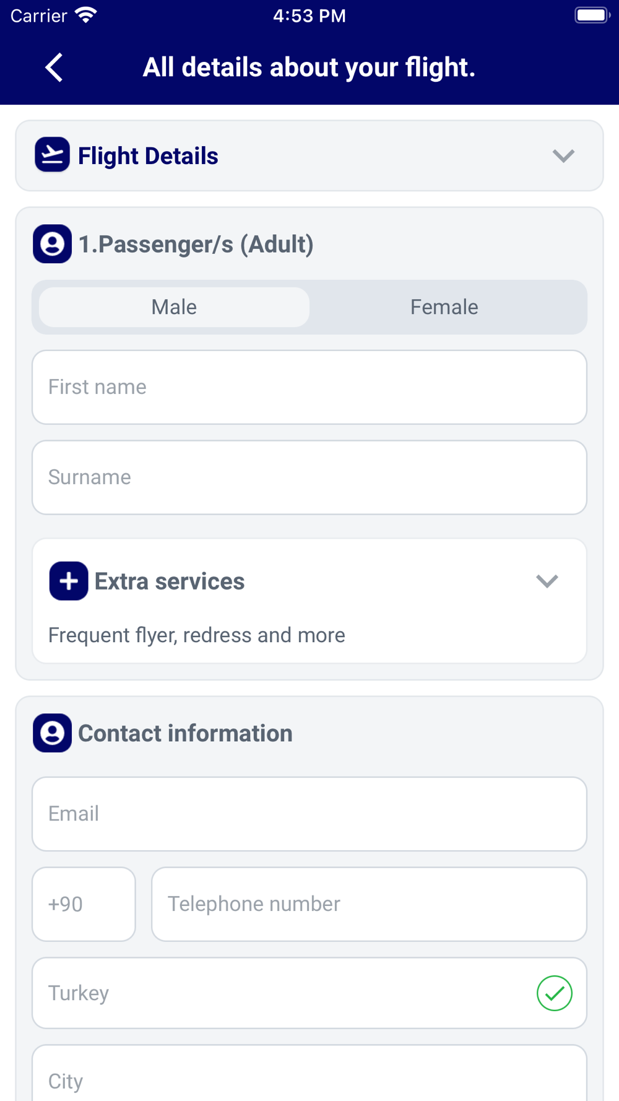Image resolution: width=619 pixels, height=1101 pixels.
Task: Click the First name field
Action: pyautogui.click(x=309, y=387)
